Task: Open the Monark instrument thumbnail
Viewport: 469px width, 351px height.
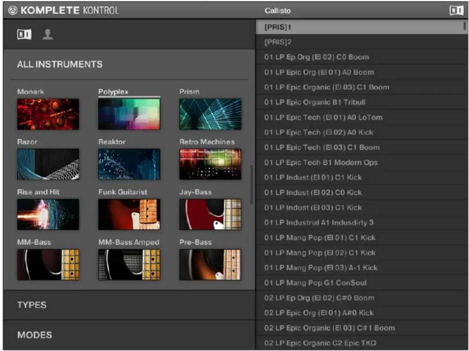Action: 48,114
